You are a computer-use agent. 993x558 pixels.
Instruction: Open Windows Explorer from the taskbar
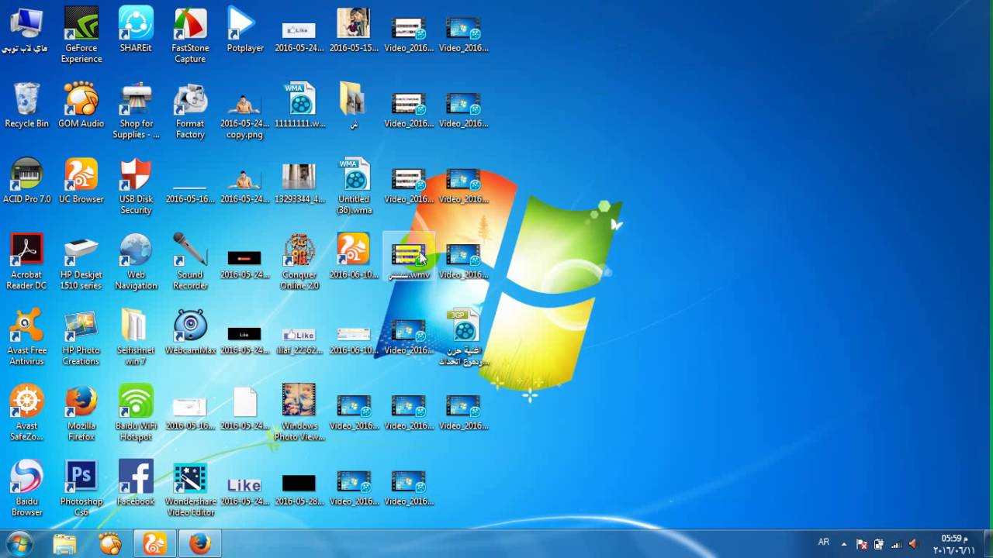65,544
